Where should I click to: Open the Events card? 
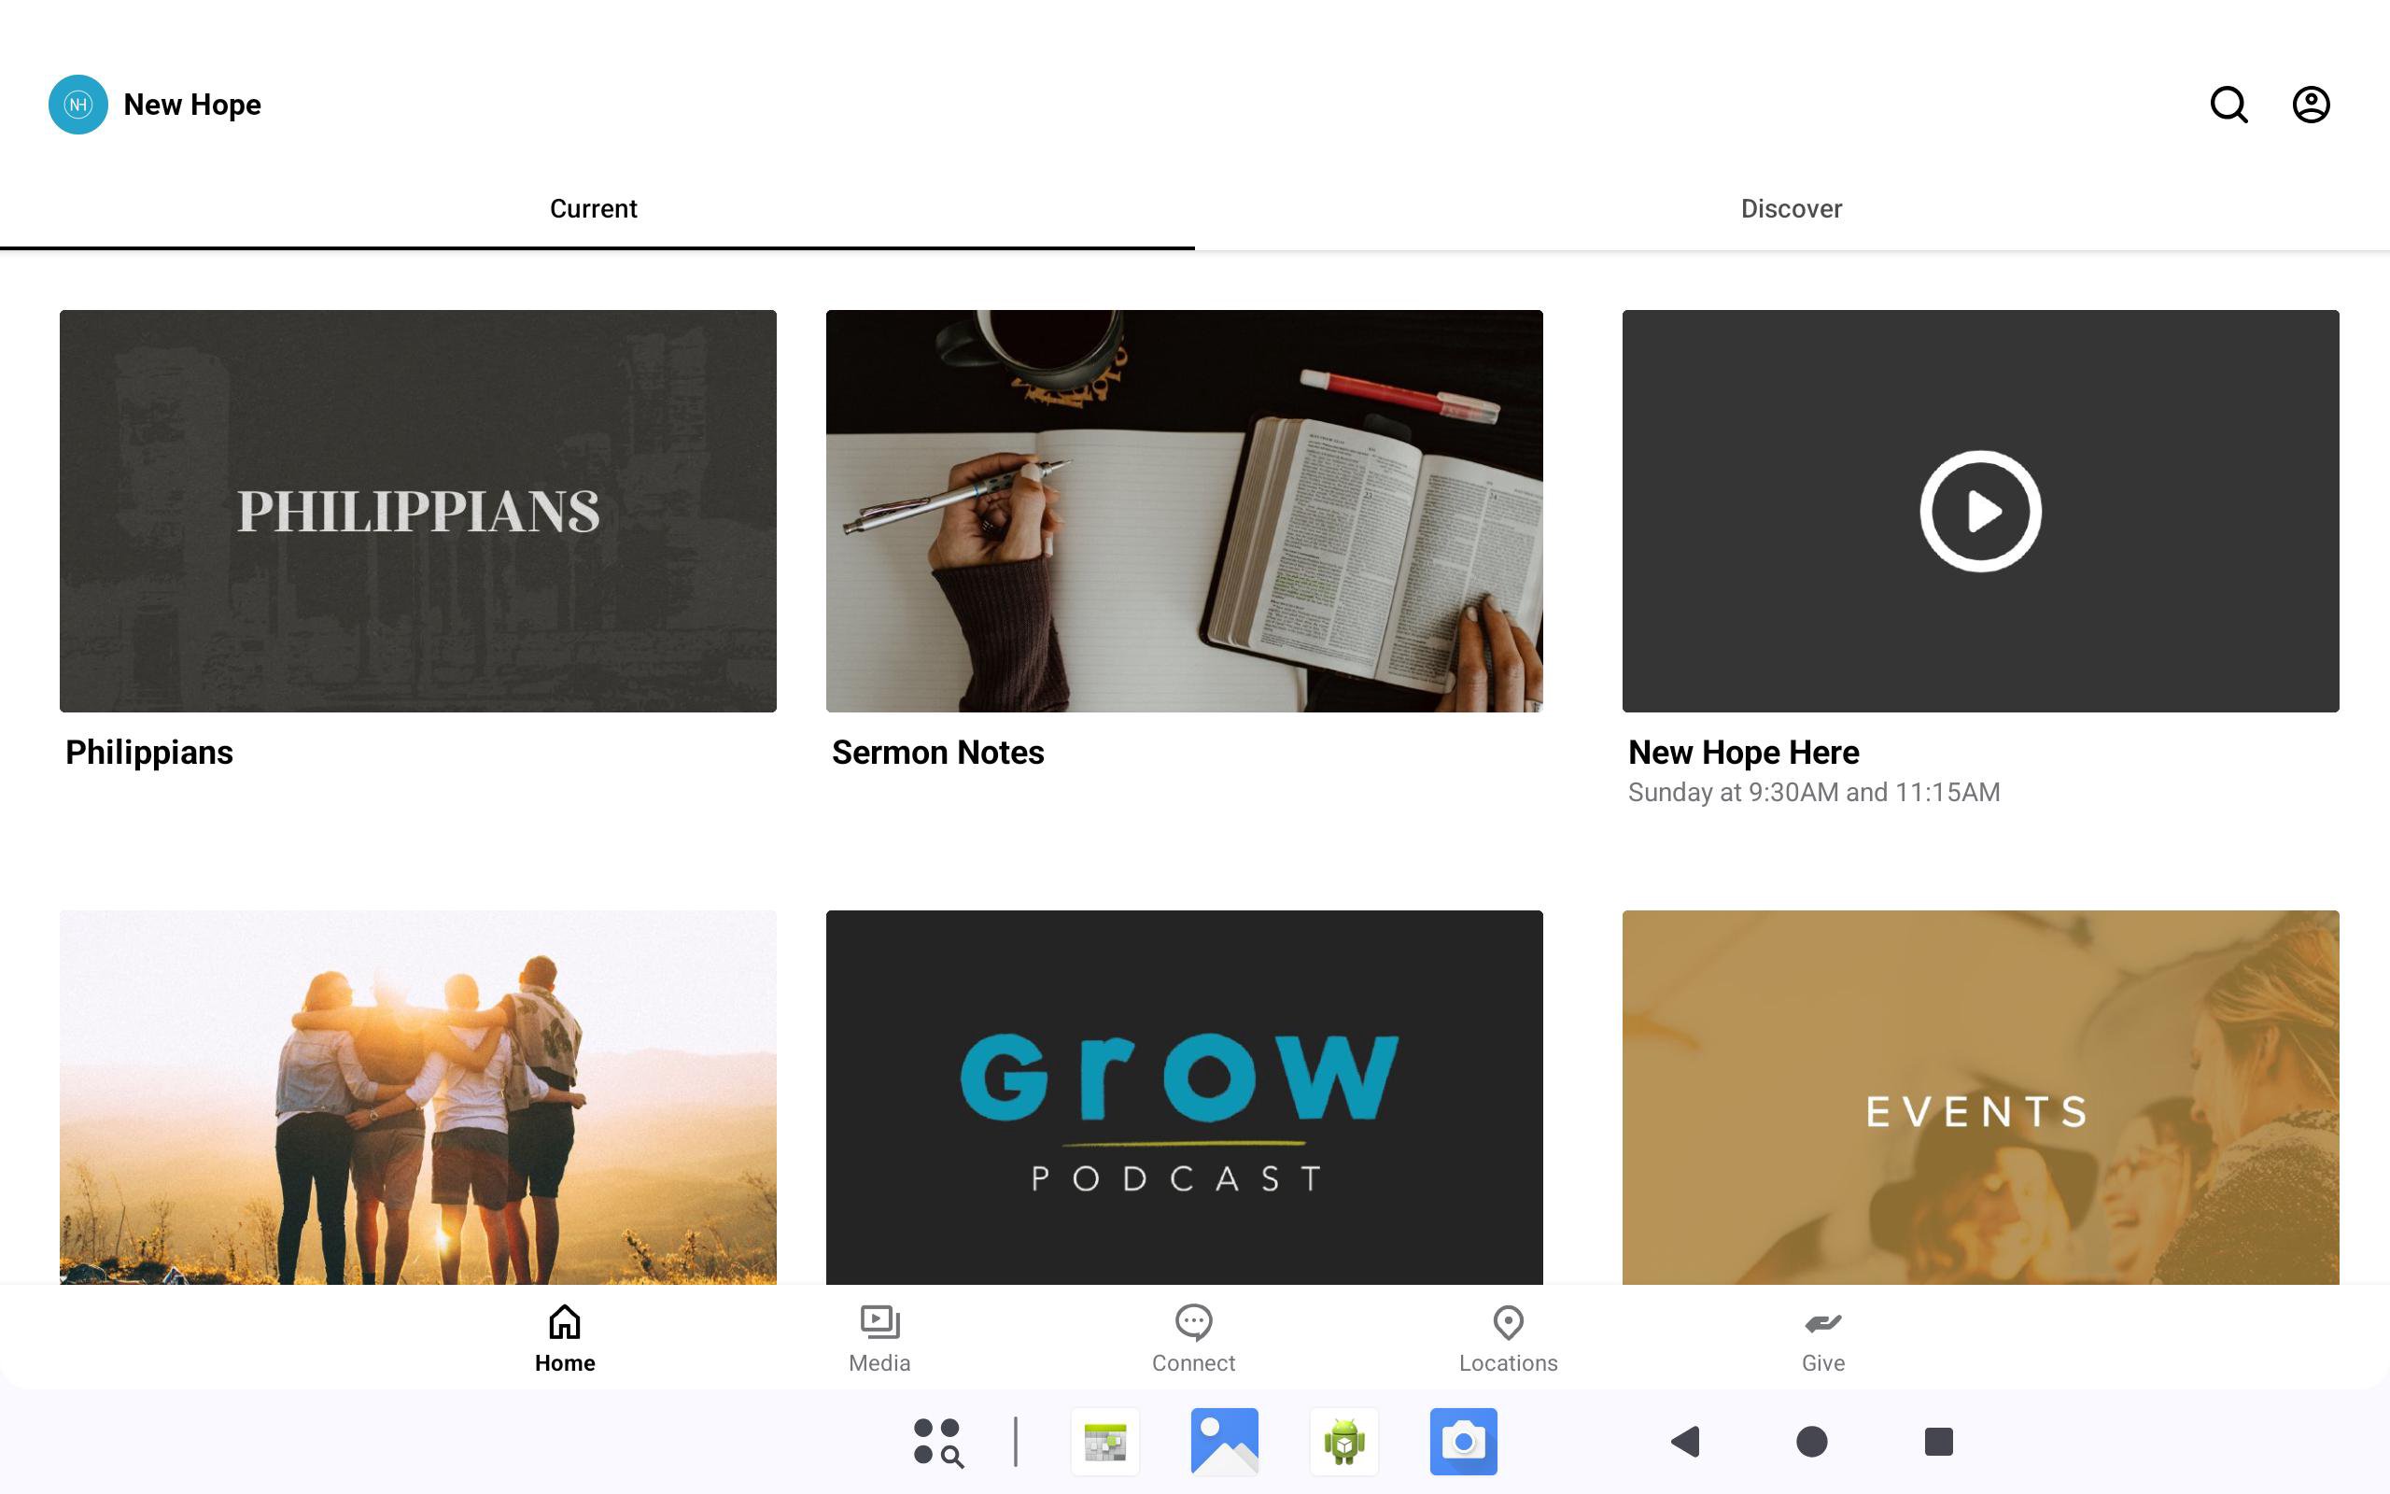(x=1979, y=1097)
